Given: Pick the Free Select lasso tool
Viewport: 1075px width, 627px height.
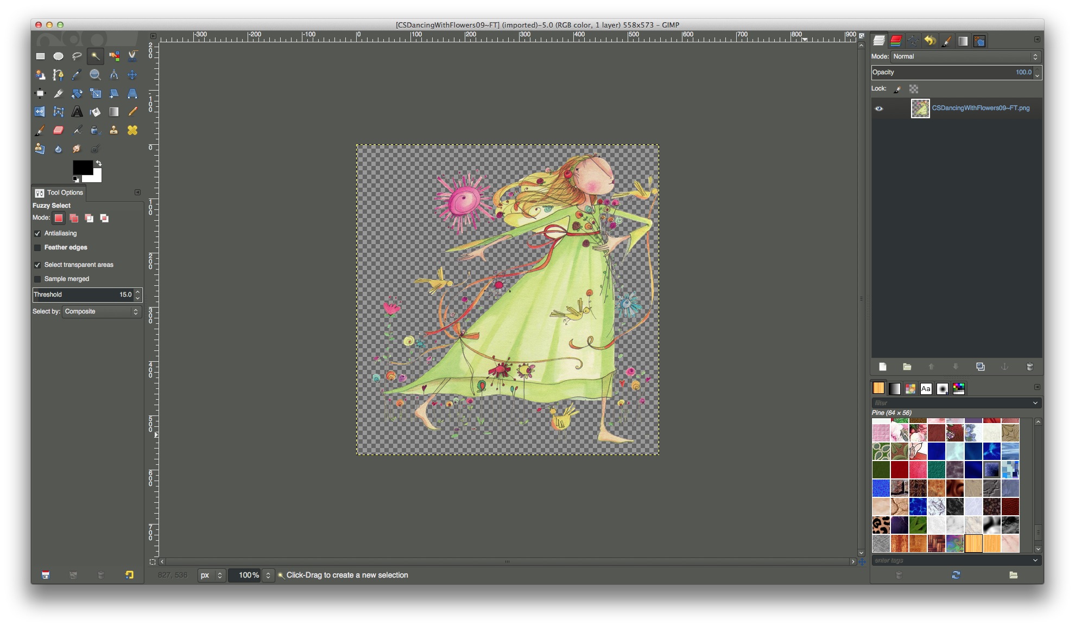Looking at the screenshot, I should [77, 56].
